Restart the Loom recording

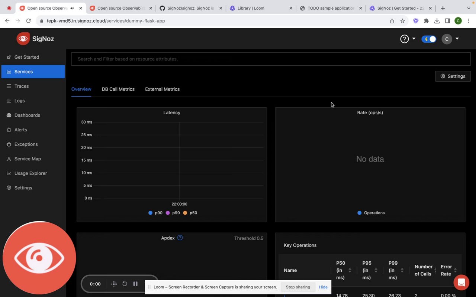(125, 284)
